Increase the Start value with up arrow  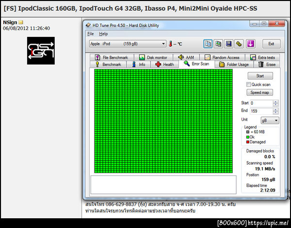pyautogui.click(x=275, y=102)
